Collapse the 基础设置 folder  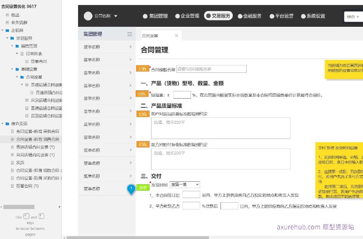(x=12, y=69)
